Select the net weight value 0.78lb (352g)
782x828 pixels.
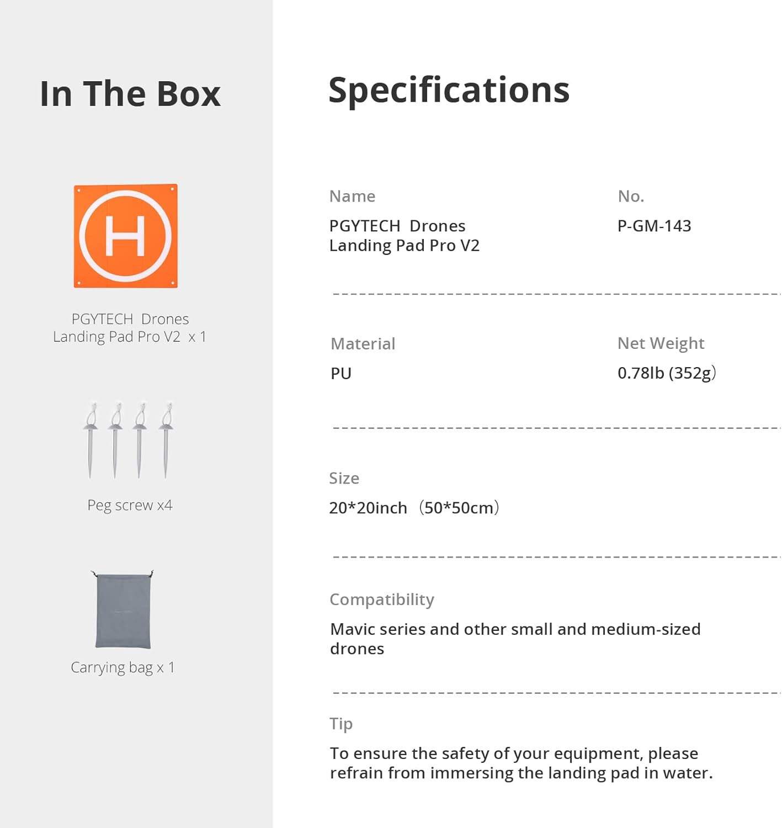tap(667, 373)
